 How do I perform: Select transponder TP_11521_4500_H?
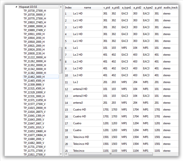34,89
